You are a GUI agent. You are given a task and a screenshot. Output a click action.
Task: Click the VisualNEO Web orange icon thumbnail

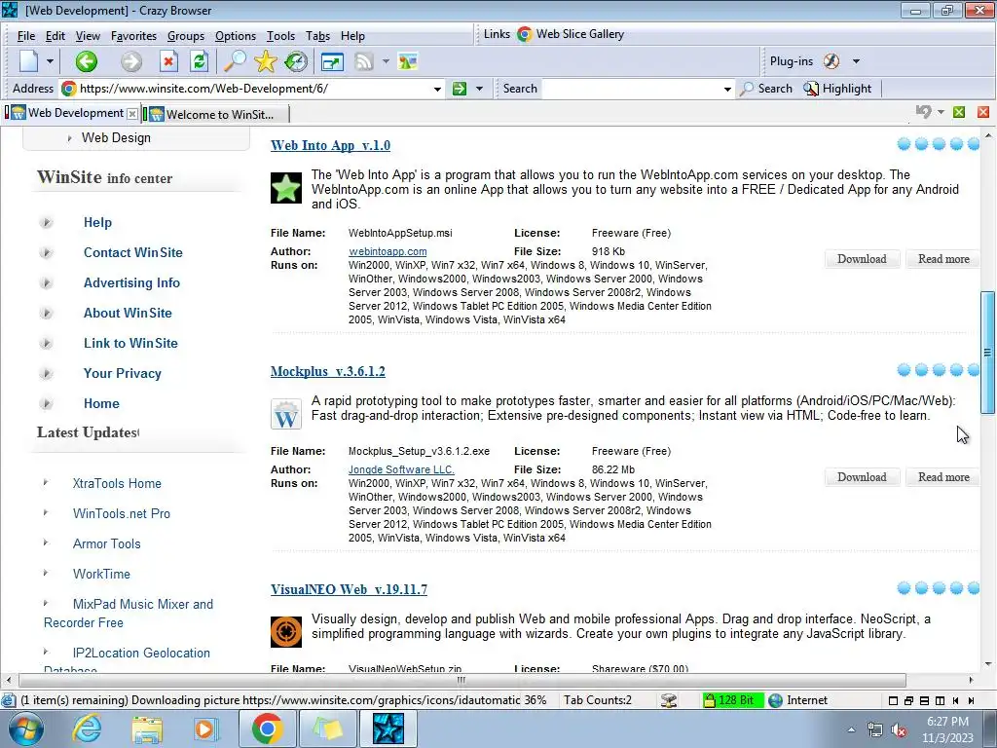(286, 631)
